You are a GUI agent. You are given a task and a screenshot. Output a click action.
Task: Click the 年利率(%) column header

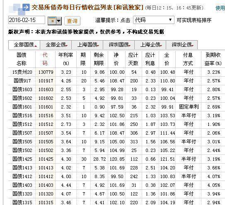click(x=66, y=59)
